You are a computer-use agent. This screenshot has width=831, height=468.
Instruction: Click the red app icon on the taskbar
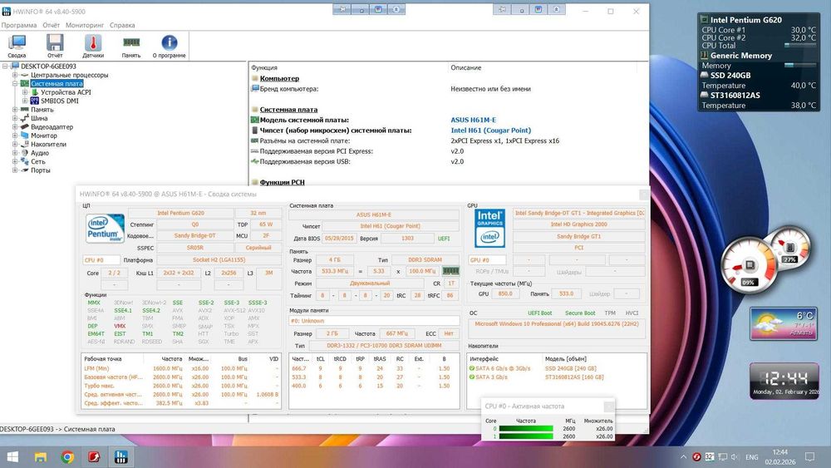coord(95,457)
